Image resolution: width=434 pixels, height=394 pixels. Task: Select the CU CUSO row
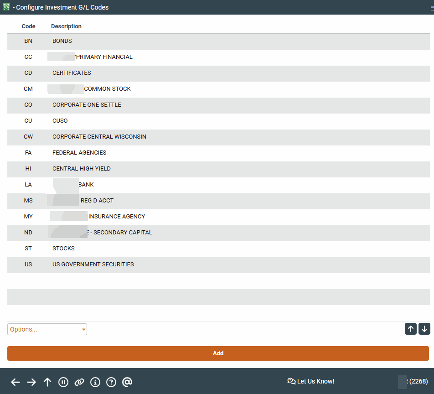[x=60, y=121]
